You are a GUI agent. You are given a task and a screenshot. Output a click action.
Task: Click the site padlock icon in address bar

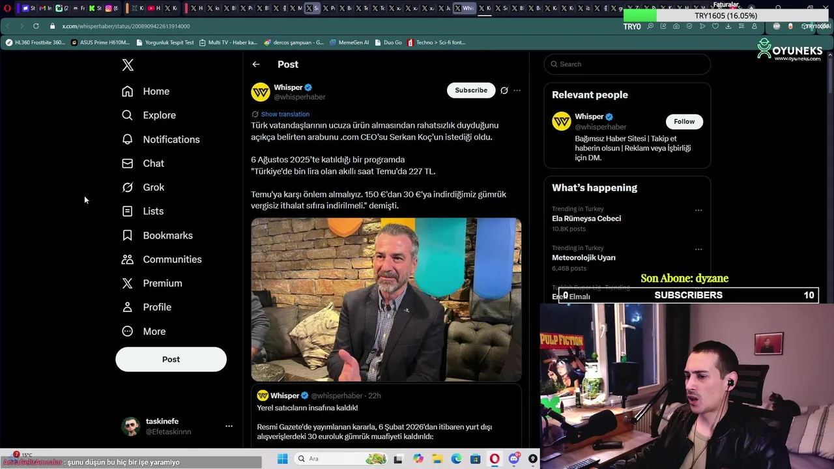(x=53, y=26)
